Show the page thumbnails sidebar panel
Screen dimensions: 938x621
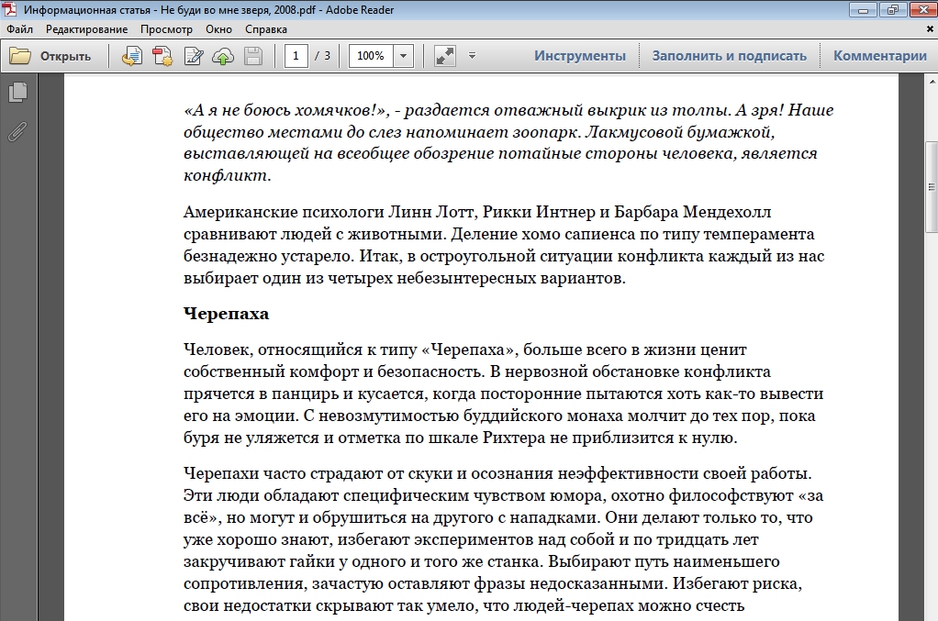pos(18,92)
